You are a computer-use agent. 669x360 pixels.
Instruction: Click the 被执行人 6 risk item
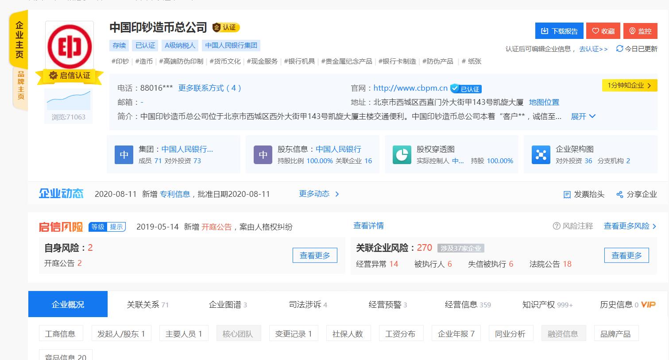pyautogui.click(x=433, y=264)
